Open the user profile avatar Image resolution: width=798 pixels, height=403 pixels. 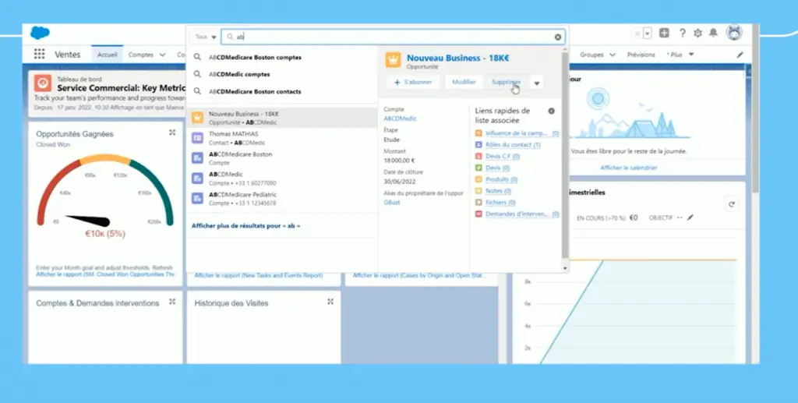734,33
